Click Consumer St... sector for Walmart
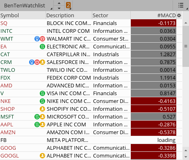The height and width of the screenshot is (160, 189). point(111,39)
